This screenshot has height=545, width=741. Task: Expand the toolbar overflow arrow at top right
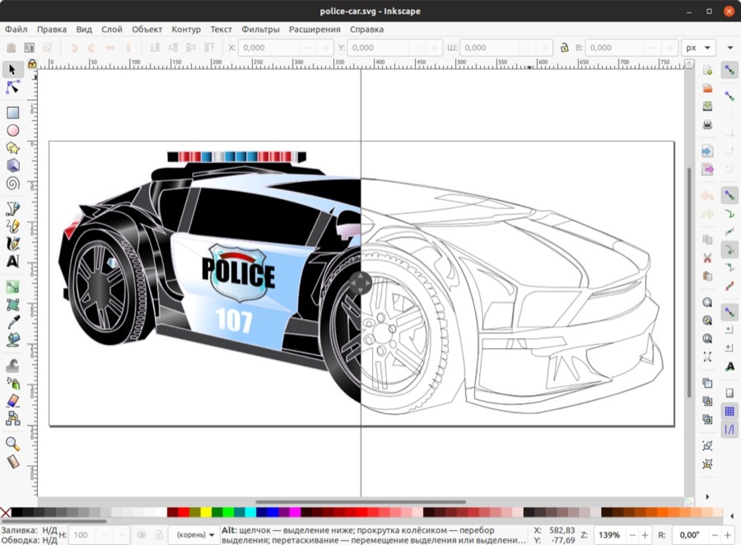tap(730, 47)
